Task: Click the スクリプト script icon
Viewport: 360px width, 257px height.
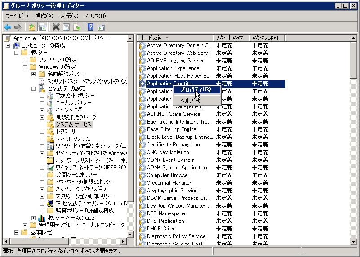Action: [x=42, y=81]
